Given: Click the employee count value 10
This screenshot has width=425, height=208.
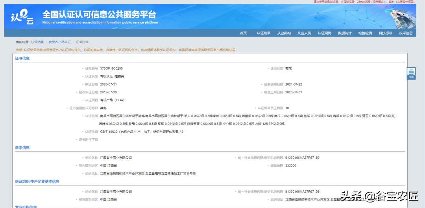Looking at the screenshot, I should click(x=287, y=108).
